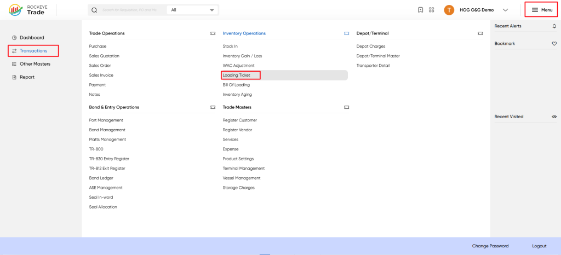
Task: Open the All search filter dropdown
Action: click(x=192, y=10)
